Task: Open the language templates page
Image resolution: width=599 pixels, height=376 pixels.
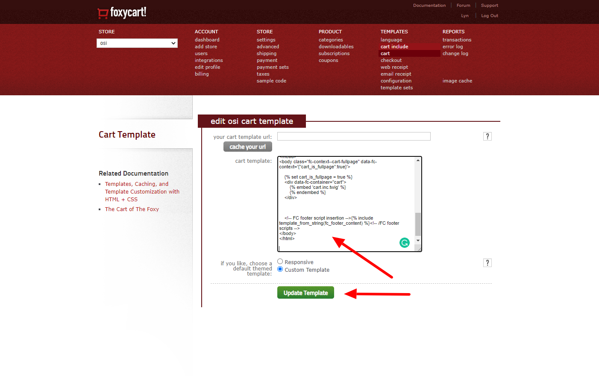Action: coord(391,40)
